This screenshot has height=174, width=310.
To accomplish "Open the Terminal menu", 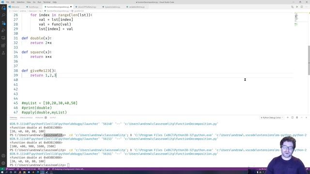I will coord(47,2).
